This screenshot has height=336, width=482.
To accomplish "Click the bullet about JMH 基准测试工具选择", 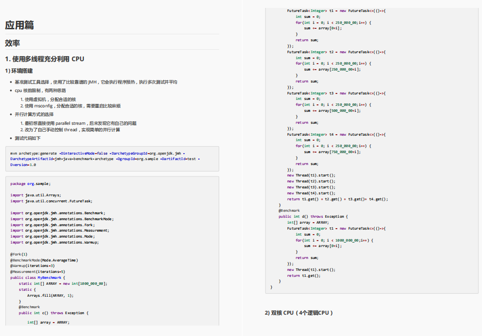I will coord(96,82).
